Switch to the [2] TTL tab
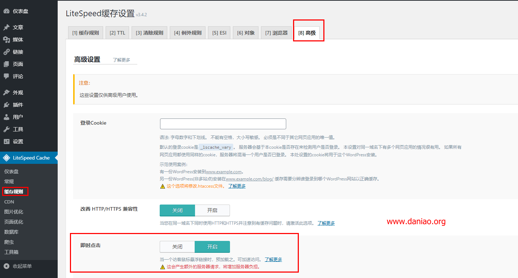Image resolution: width=518 pixels, height=278 pixels. point(118,33)
